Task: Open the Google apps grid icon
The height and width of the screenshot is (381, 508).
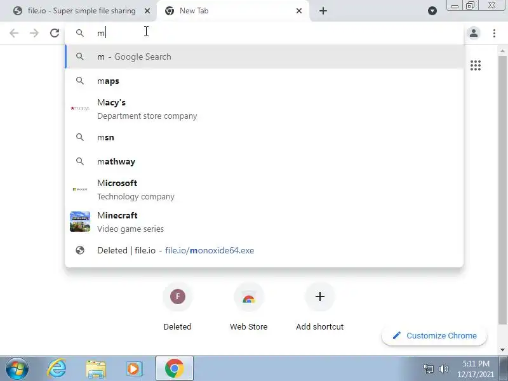Action: 476,65
